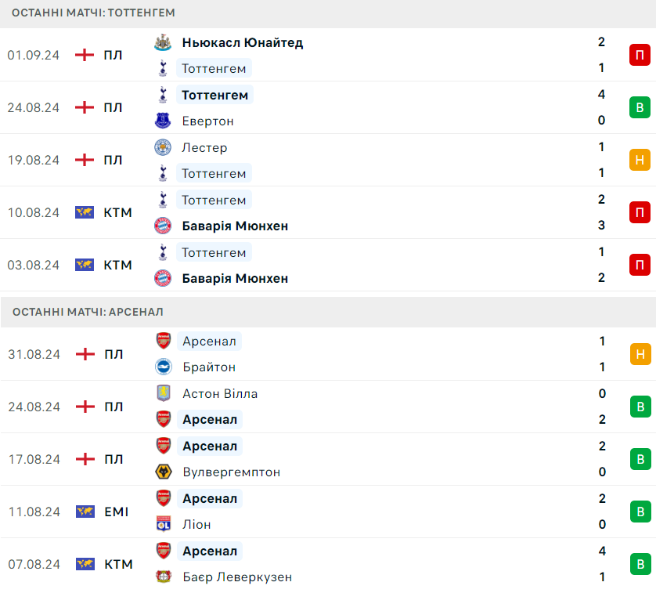Click the Brighton club crest

(x=164, y=367)
